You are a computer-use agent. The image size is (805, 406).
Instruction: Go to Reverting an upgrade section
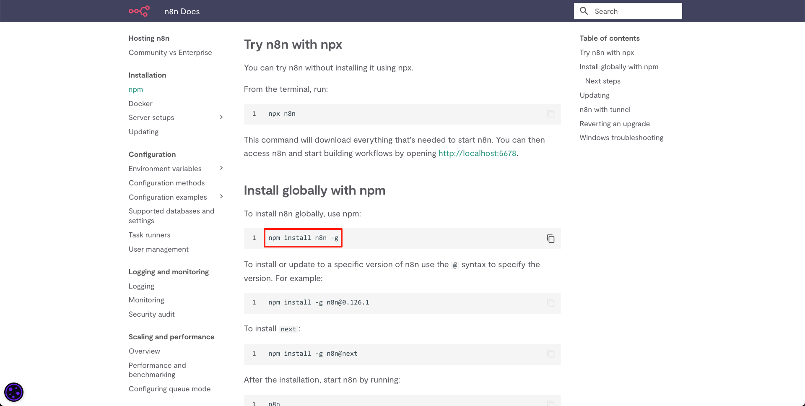(x=615, y=124)
